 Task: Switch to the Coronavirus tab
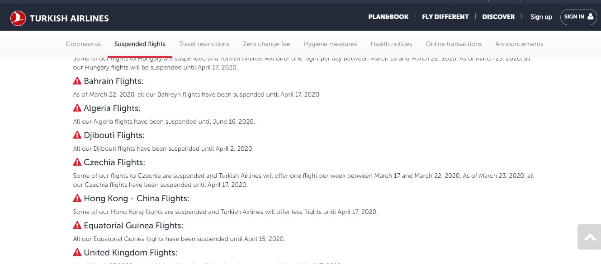pyautogui.click(x=83, y=44)
